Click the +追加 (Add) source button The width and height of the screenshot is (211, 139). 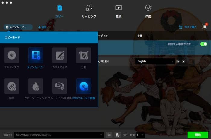tap(42, 27)
